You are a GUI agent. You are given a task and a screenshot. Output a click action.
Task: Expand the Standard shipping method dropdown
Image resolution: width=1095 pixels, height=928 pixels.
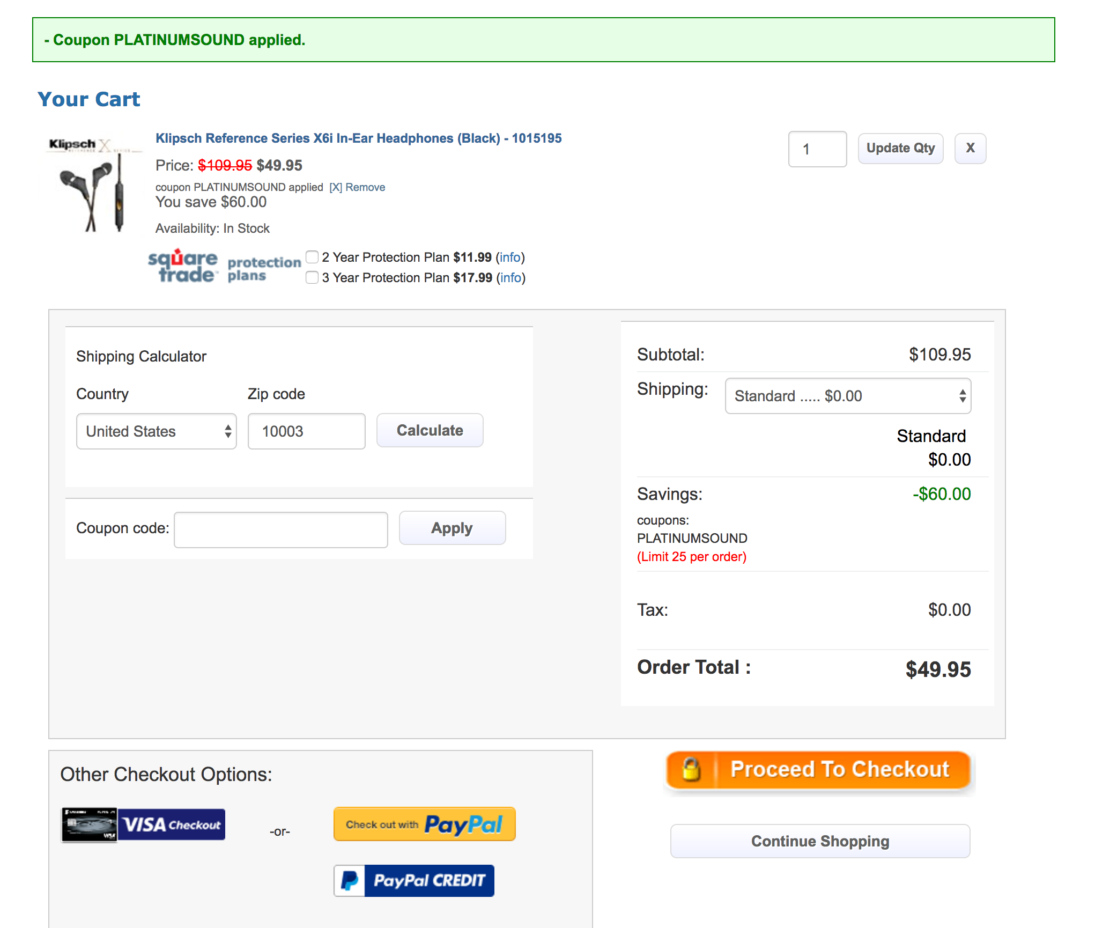coord(847,396)
